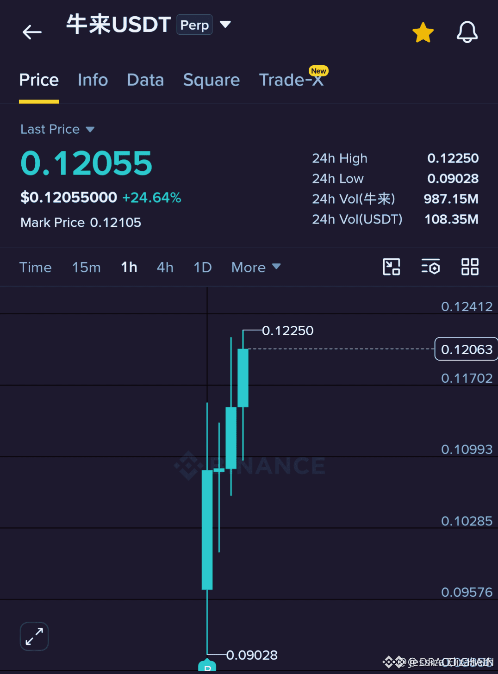
Task: Click the B marker under the chart
Action: [x=207, y=666]
